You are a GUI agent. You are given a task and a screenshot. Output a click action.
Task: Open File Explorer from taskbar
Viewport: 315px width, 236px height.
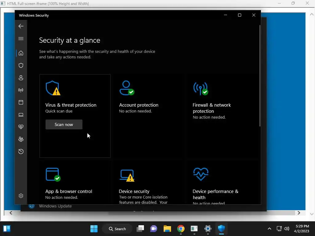point(167,229)
